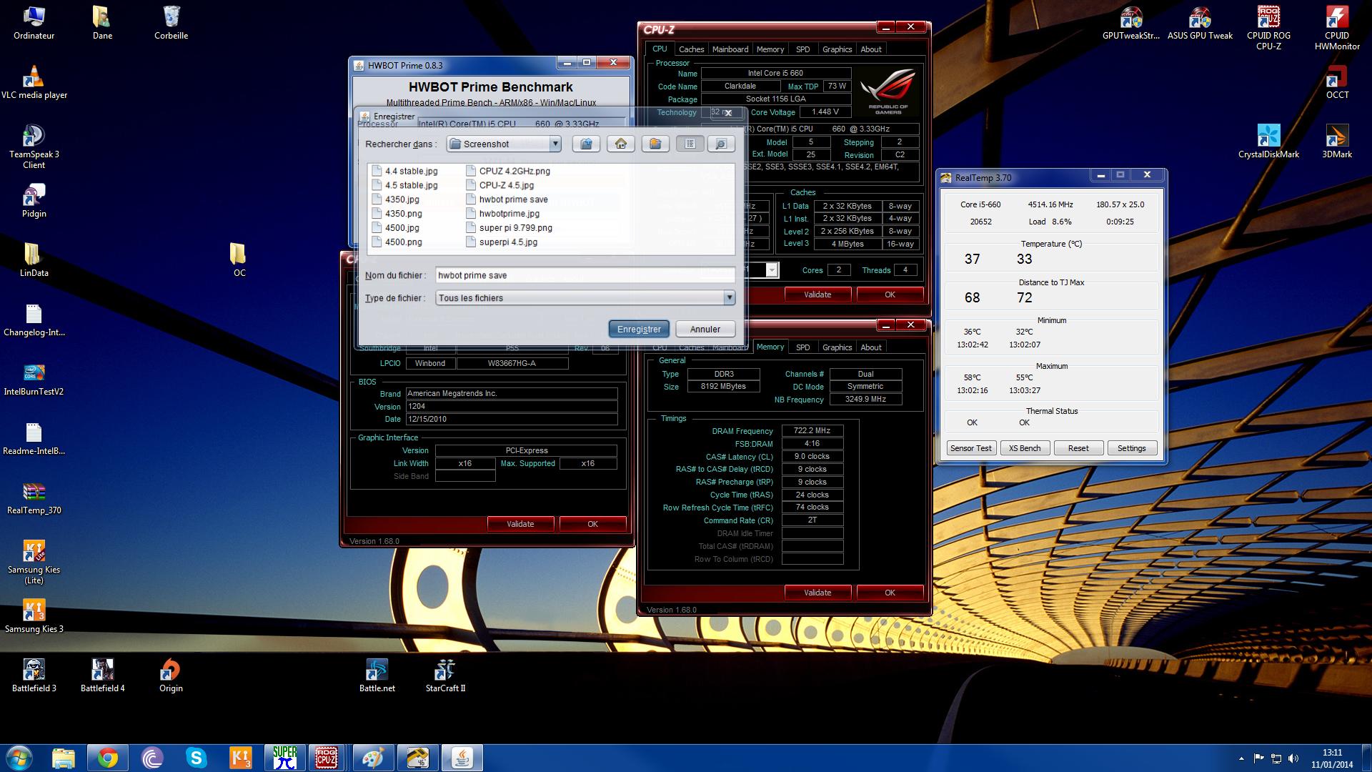
Task: Open OC folder on desktop
Action: point(239,260)
